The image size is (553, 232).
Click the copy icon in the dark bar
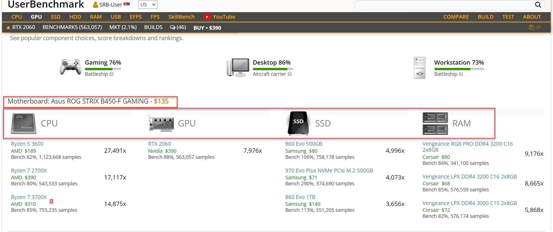(531, 27)
